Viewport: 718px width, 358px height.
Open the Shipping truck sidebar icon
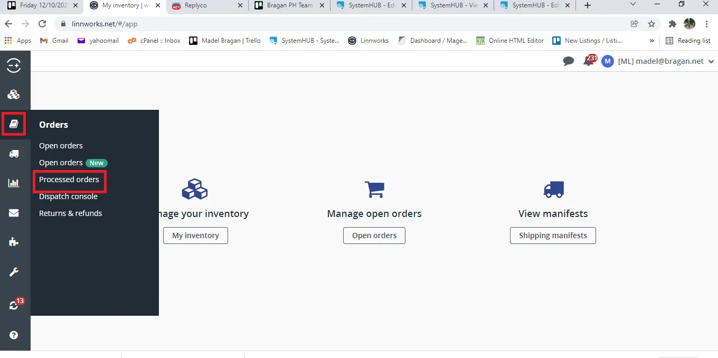[x=14, y=154]
